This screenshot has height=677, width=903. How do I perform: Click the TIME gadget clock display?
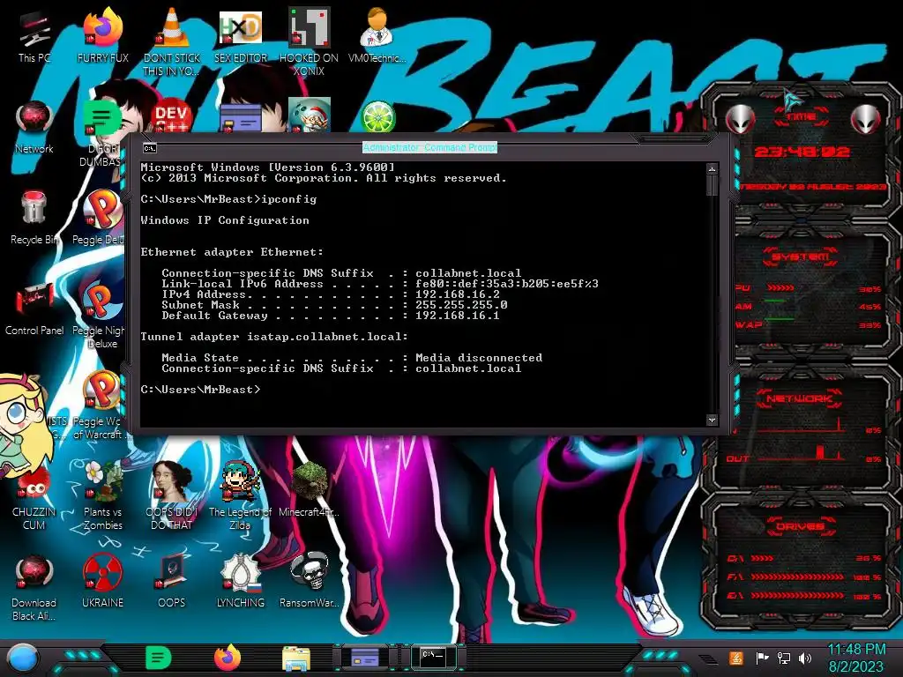click(x=802, y=152)
